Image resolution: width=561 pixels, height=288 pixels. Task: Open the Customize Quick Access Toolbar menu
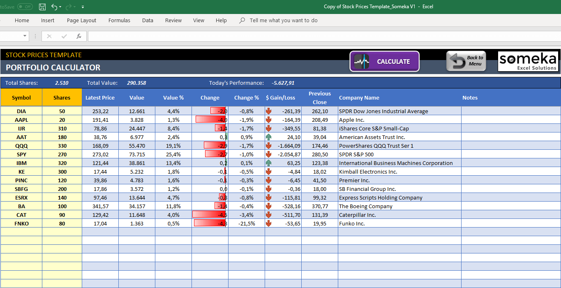[x=83, y=7]
